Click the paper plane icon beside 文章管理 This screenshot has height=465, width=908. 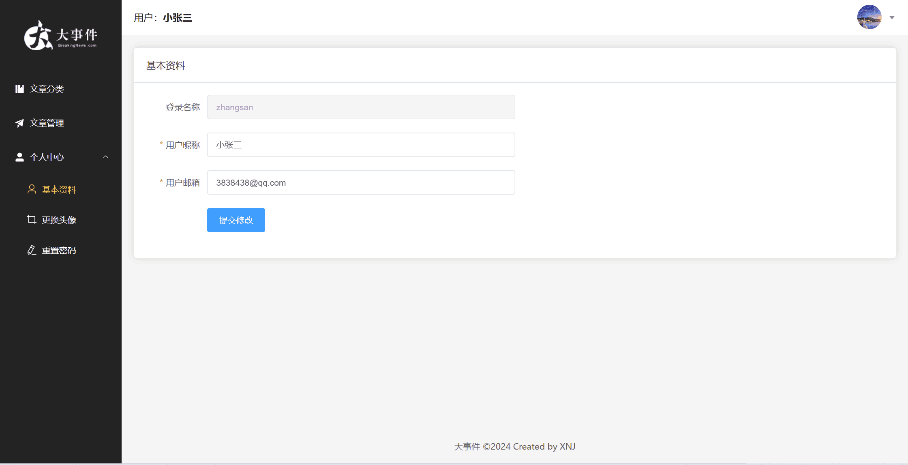coord(19,123)
